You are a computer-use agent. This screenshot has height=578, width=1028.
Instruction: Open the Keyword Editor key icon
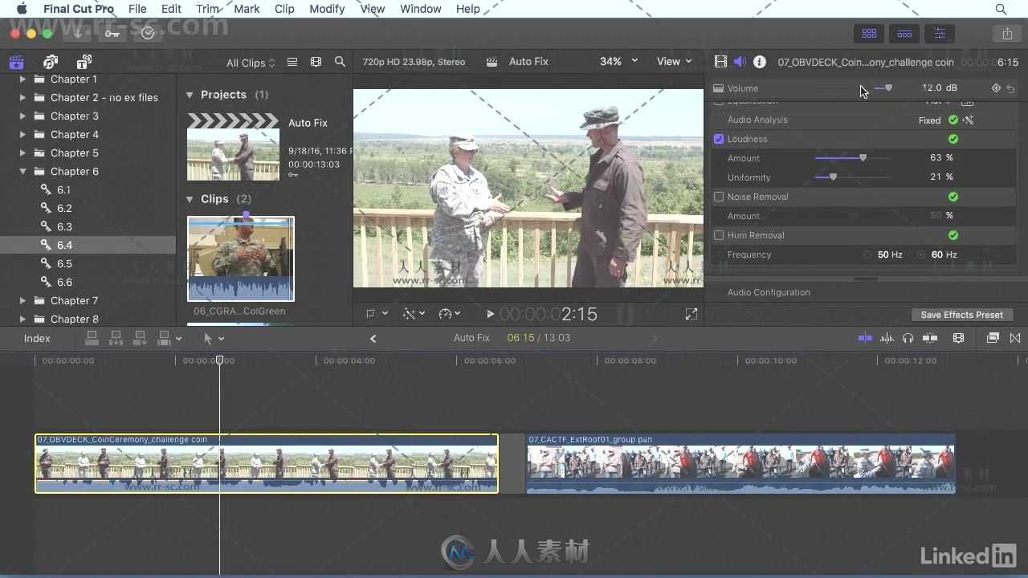click(x=112, y=33)
